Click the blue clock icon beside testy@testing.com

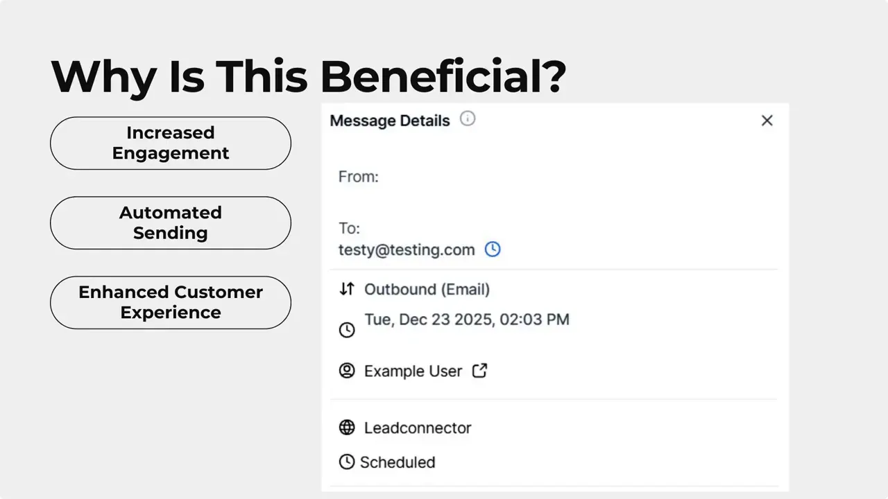pyautogui.click(x=493, y=249)
